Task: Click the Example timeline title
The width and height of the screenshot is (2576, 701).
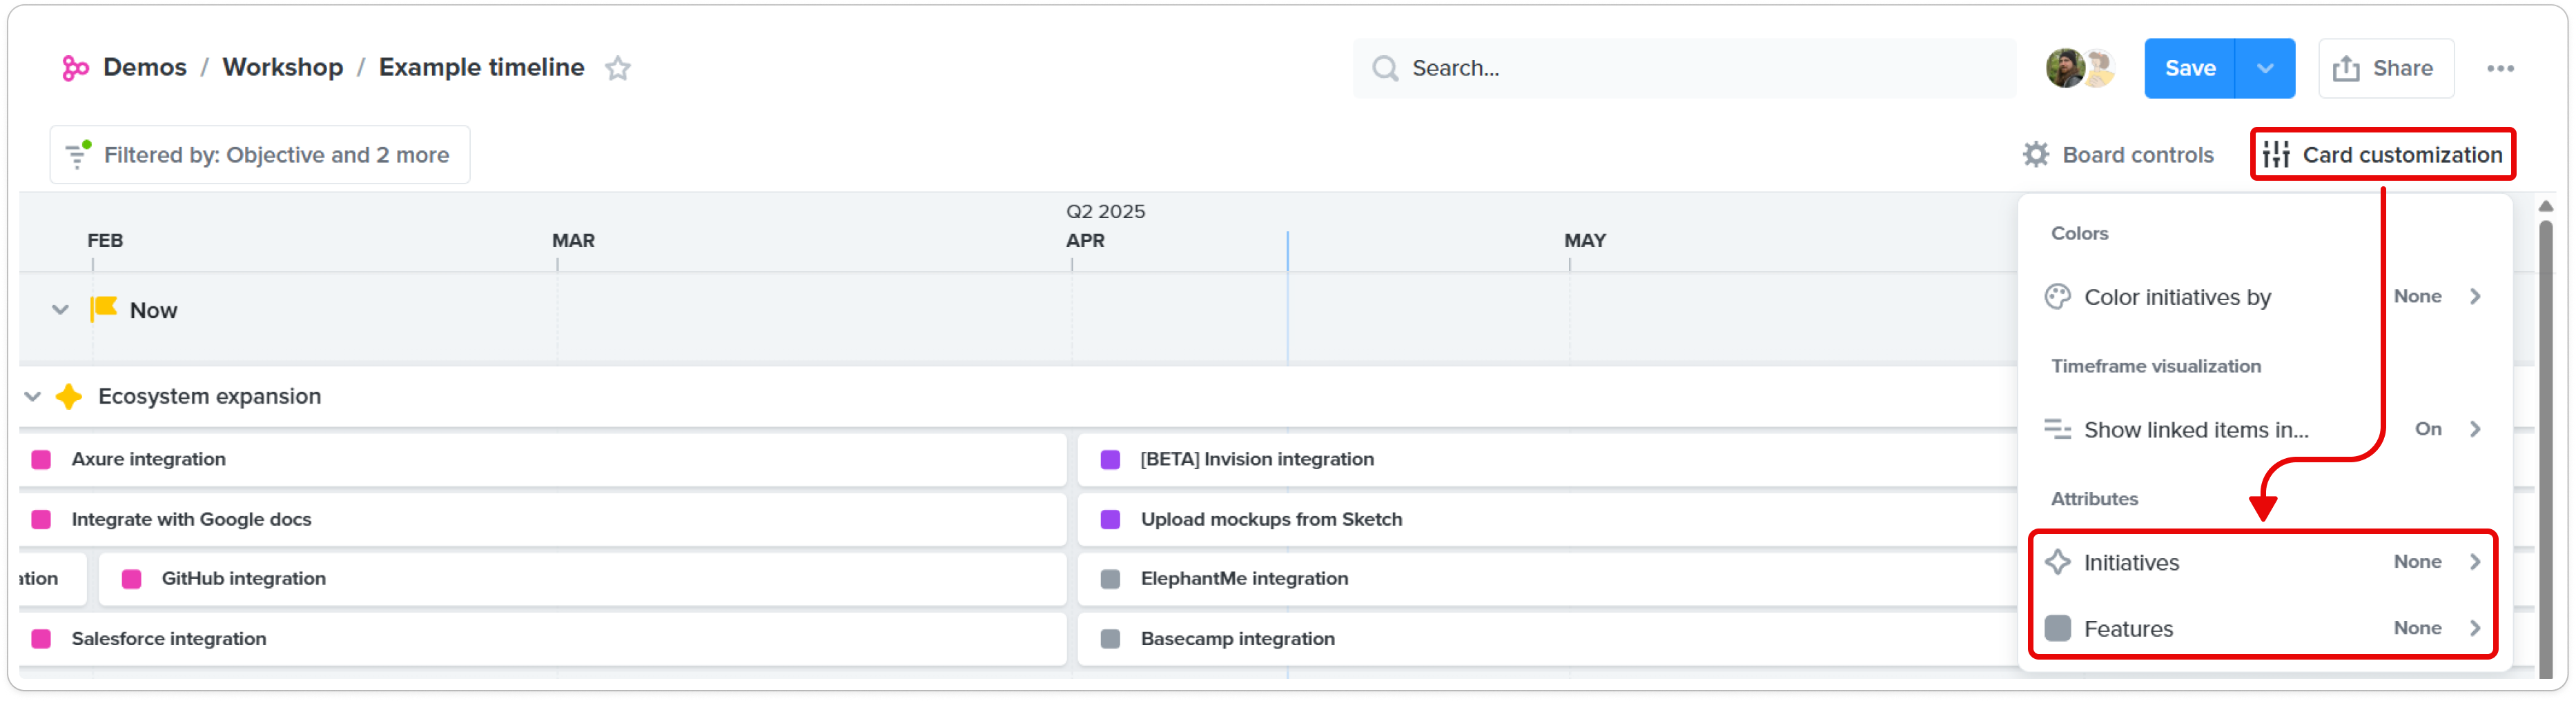Action: click(x=482, y=67)
